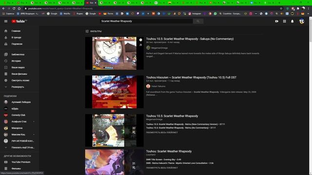The height and width of the screenshot is (175, 312).
Task: Open a new browser tab
Action: click(279, 3)
